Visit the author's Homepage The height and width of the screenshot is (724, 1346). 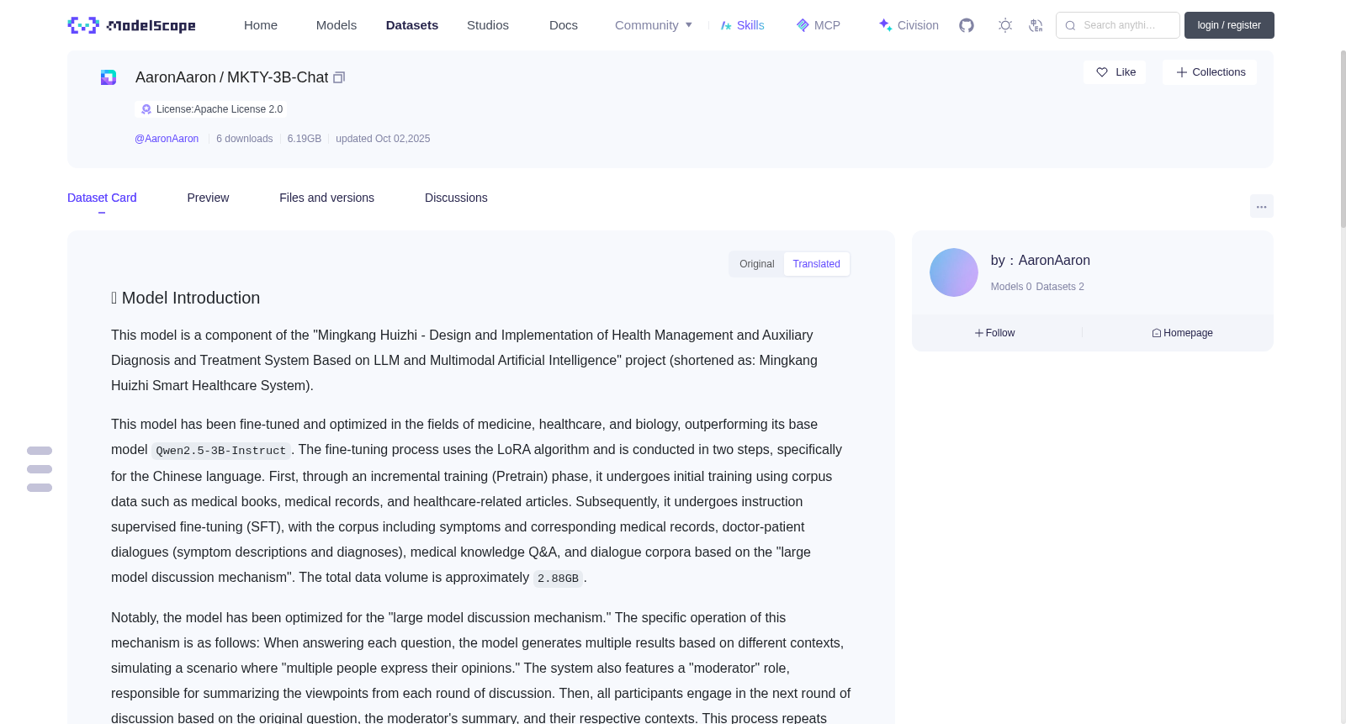pos(1182,333)
